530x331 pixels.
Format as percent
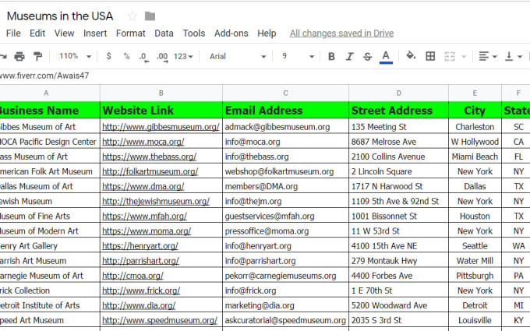[126, 56]
